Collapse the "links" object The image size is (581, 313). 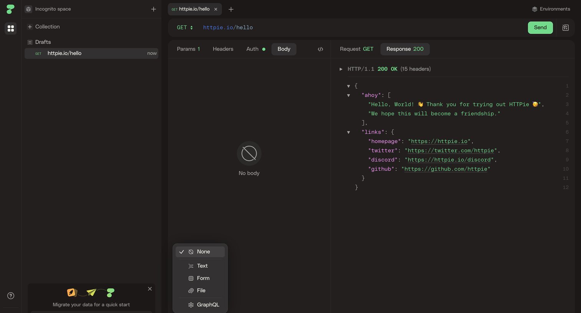(349, 132)
